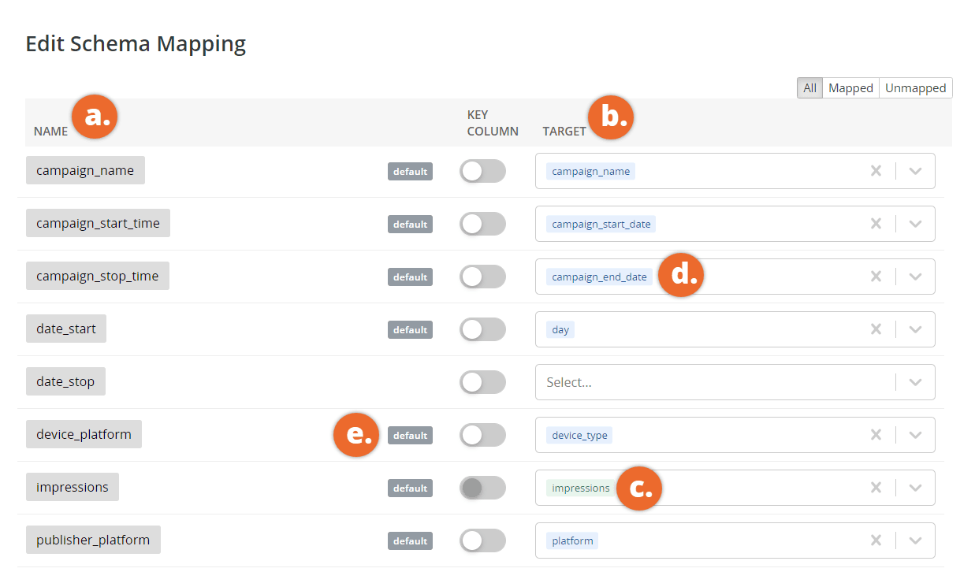Open the target dropdown for date_start
The image size is (975, 572).
(x=915, y=329)
